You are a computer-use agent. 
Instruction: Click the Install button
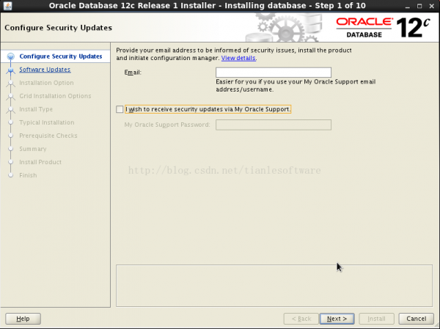[x=376, y=319]
